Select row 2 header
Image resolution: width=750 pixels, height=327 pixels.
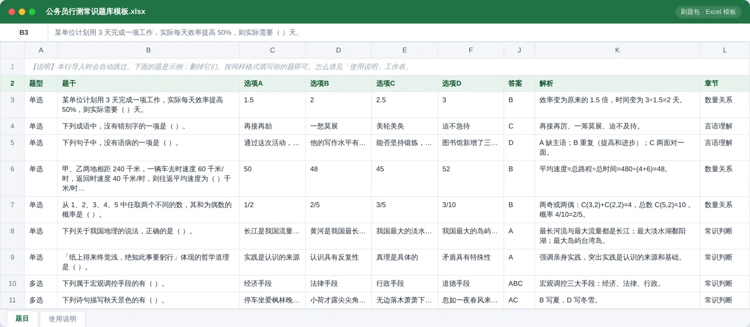pyautogui.click(x=12, y=83)
